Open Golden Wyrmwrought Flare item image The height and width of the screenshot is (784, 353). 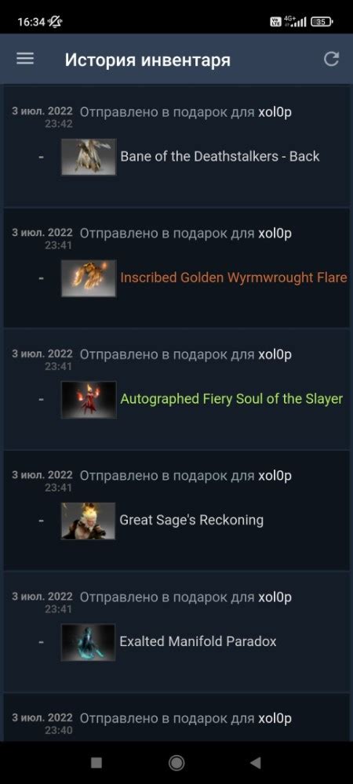(89, 278)
